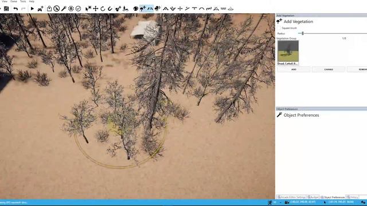Undo the last action
367x206 pixels.
(15, 9)
